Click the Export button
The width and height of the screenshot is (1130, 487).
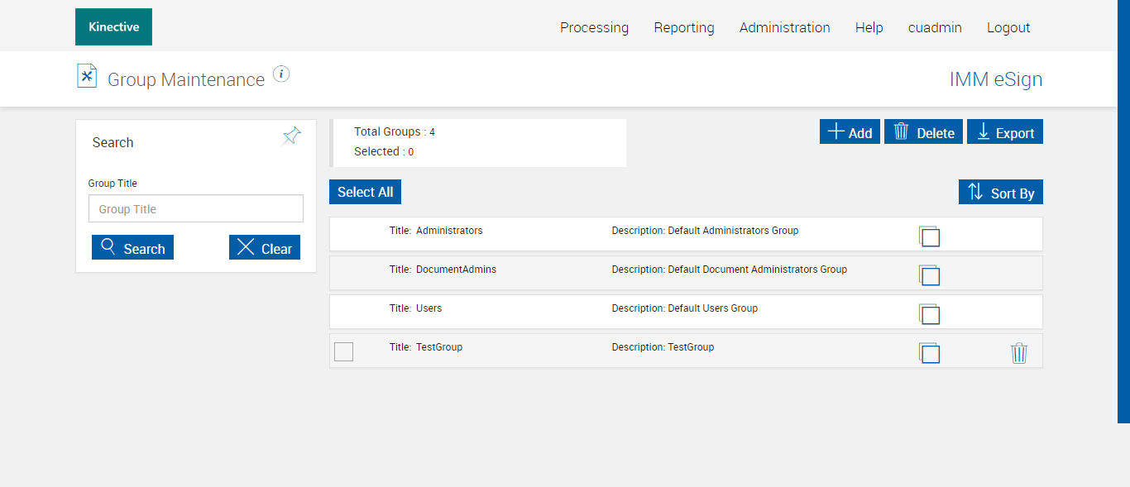(1005, 132)
